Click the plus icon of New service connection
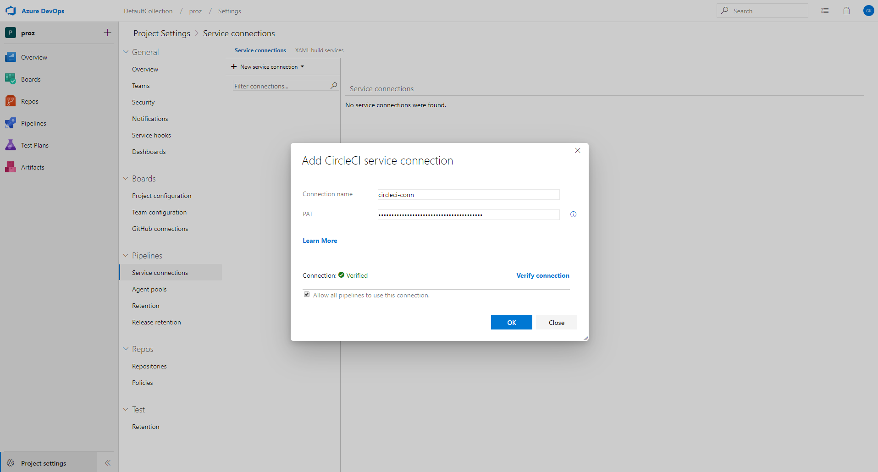The width and height of the screenshot is (878, 472). (x=234, y=66)
